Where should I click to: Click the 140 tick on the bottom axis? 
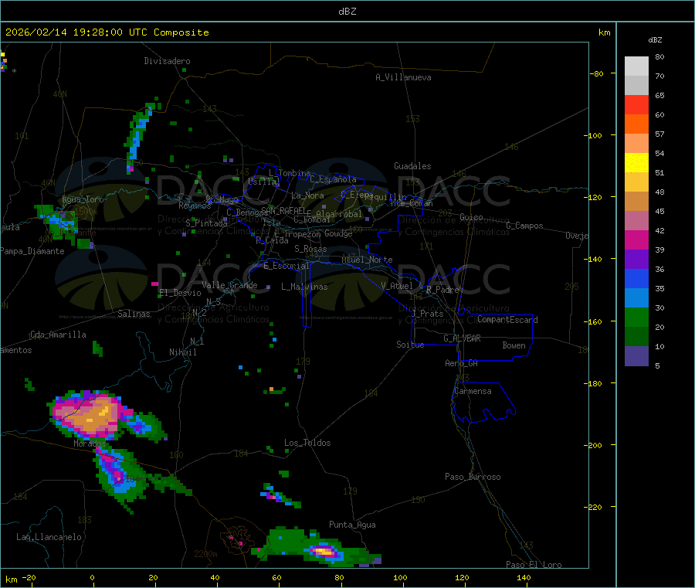pyautogui.click(x=524, y=577)
